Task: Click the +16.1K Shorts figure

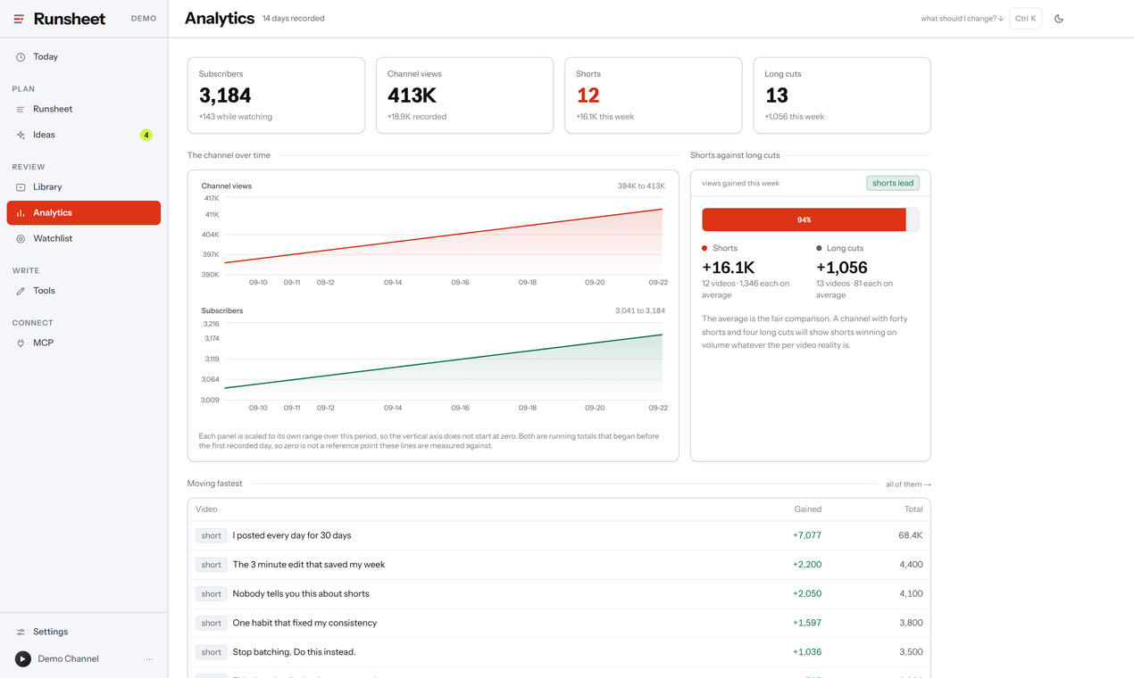Action: (729, 268)
